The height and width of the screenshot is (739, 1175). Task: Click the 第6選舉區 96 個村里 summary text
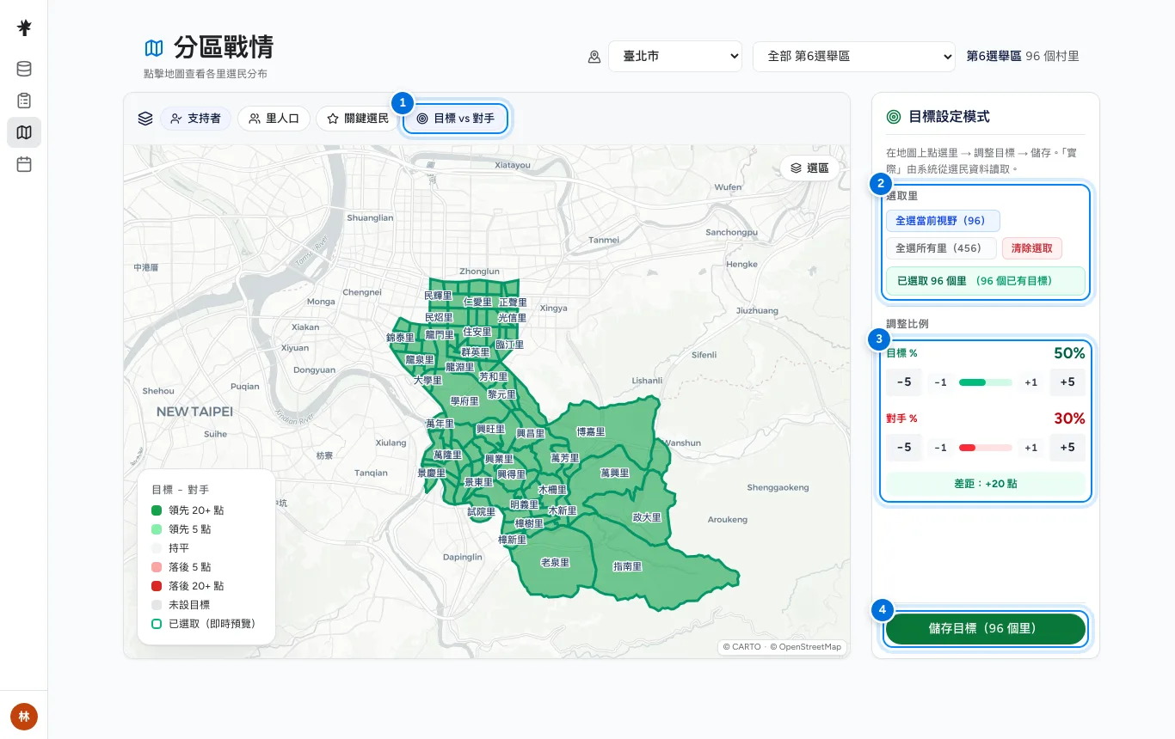coord(1023,56)
